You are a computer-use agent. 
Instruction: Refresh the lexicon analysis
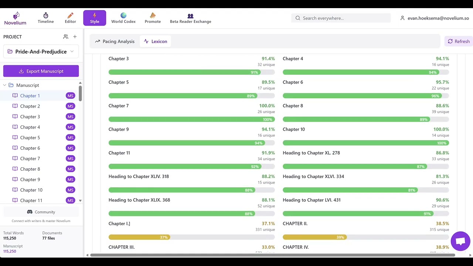[459, 41]
